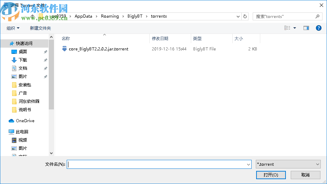Sort by 修改日期 column header
This screenshot has width=327, height=184.
[160, 39]
